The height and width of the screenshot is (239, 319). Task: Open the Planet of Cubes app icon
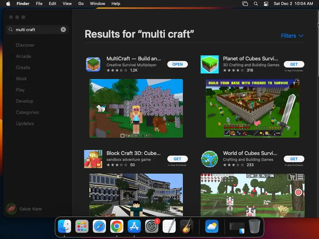[x=210, y=64]
